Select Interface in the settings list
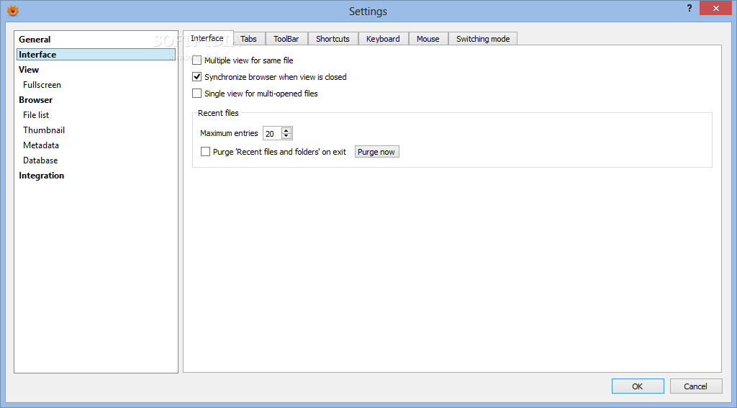The image size is (737, 408). pos(96,55)
